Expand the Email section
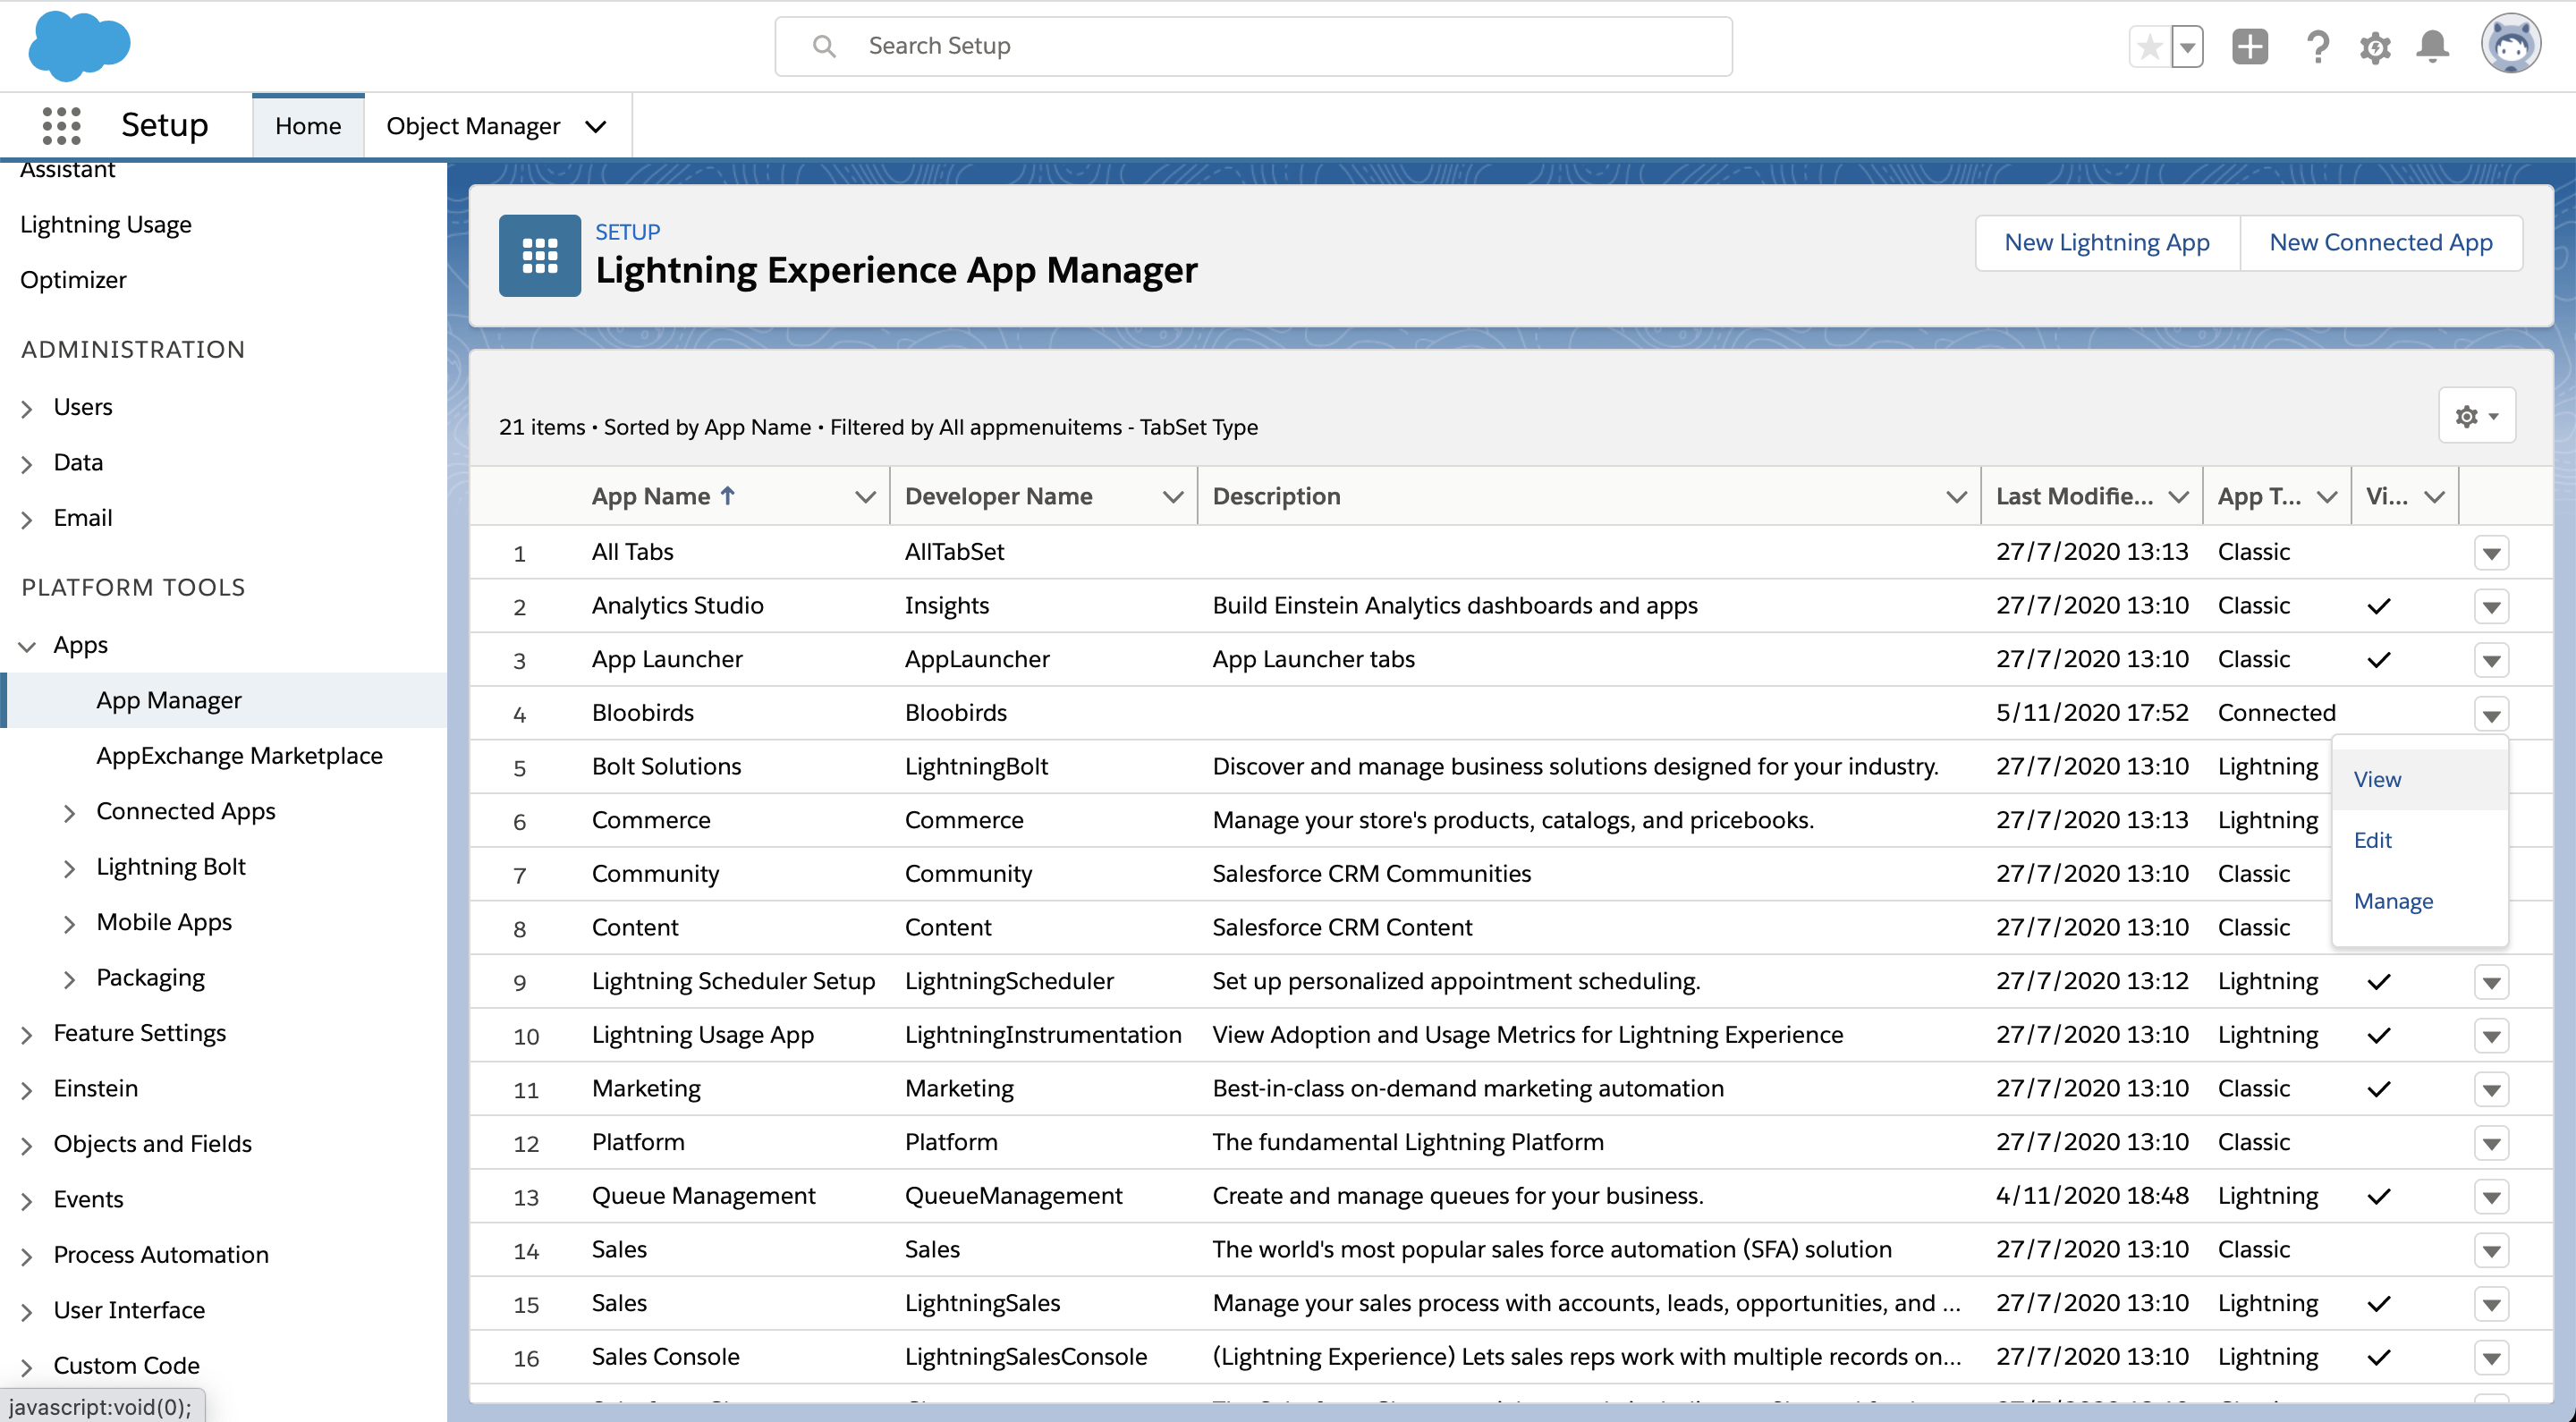Image resolution: width=2576 pixels, height=1422 pixels. [27, 519]
